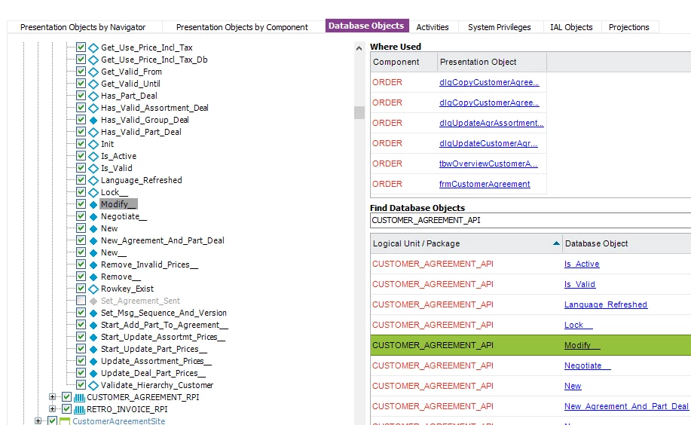The height and width of the screenshot is (425, 691).
Task: Click the filled diamond icon beside Has_Valid_Group_Deal
Action: coord(93,120)
